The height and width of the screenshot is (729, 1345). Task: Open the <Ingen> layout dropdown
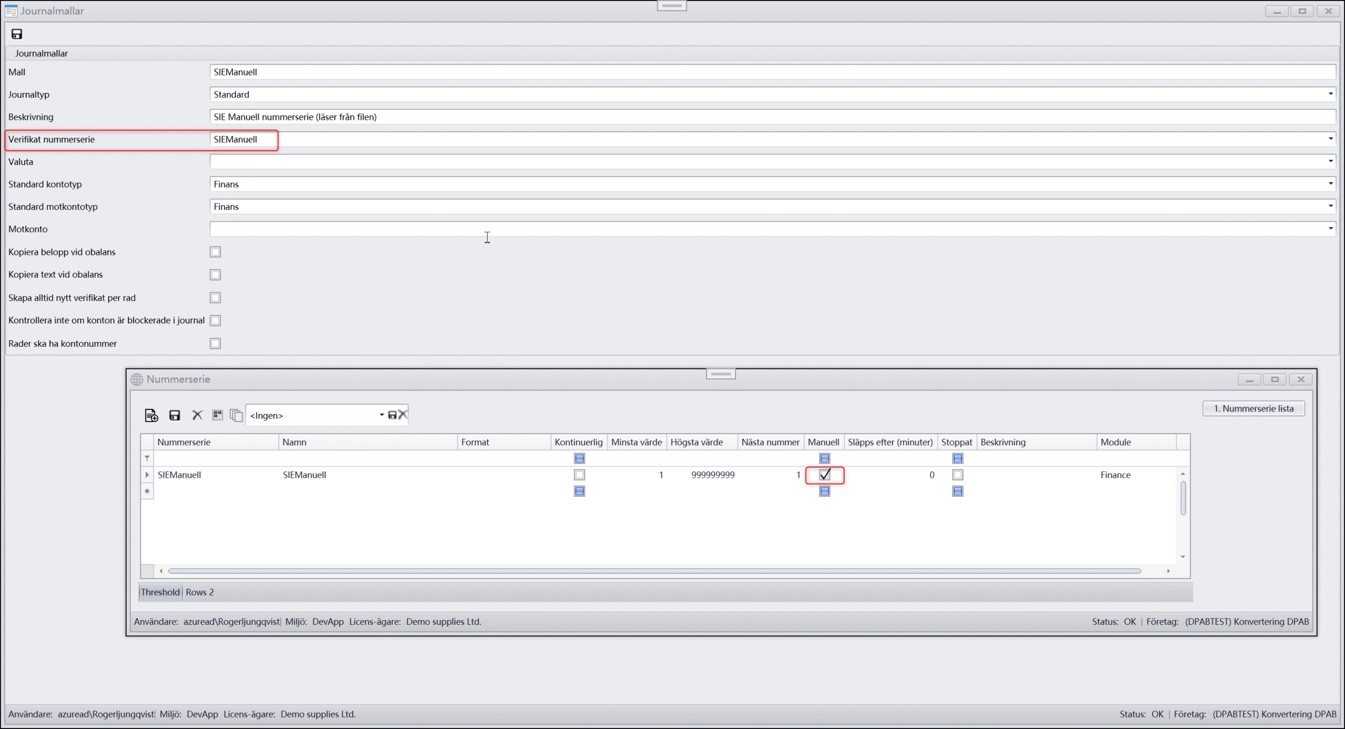pos(381,415)
